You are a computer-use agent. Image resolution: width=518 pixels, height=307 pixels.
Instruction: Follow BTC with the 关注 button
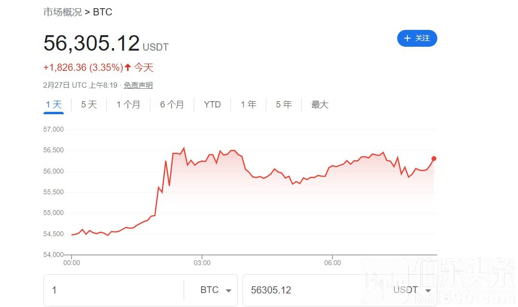[417, 38]
